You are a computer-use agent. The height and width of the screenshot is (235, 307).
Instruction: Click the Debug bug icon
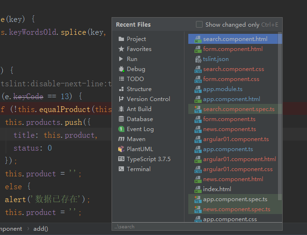tap(122, 69)
